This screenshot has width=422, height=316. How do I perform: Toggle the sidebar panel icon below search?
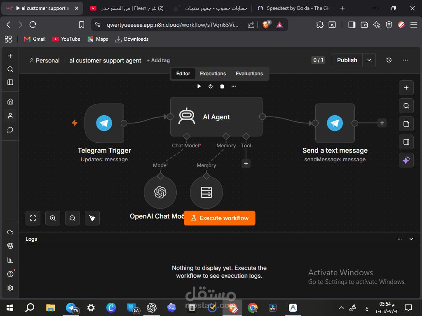[10, 82]
